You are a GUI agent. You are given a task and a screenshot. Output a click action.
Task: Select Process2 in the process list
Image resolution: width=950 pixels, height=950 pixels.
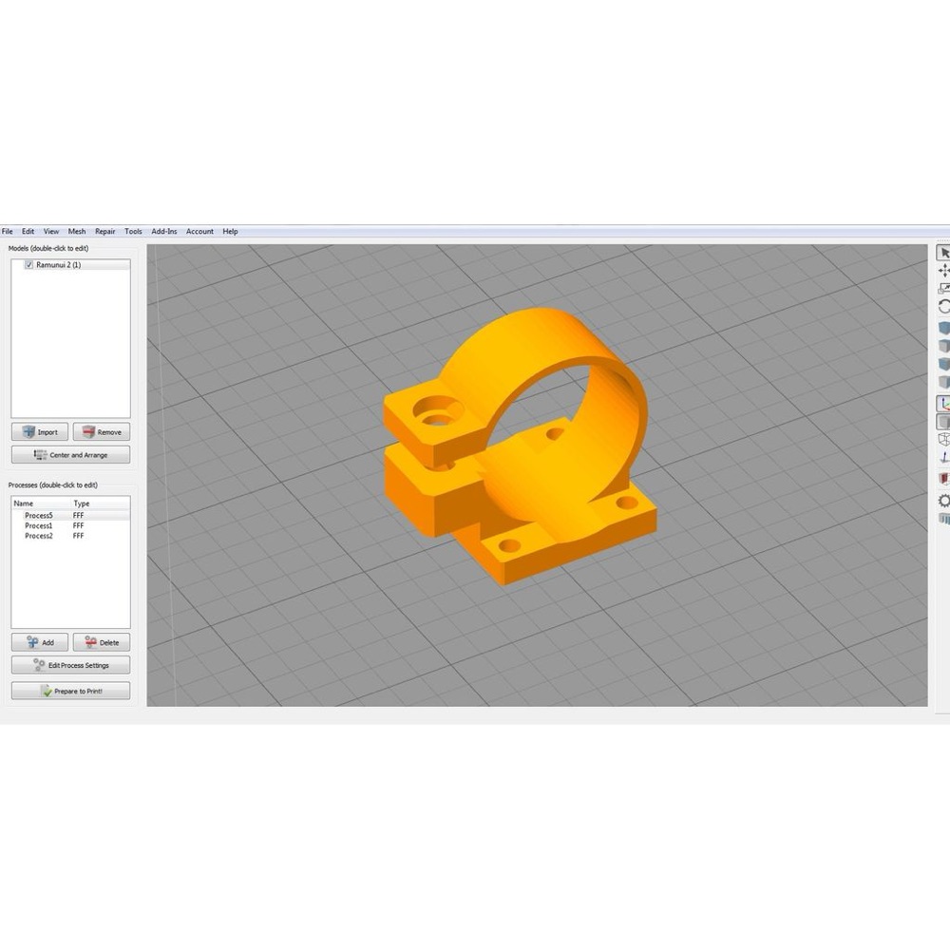pyautogui.click(x=71, y=536)
